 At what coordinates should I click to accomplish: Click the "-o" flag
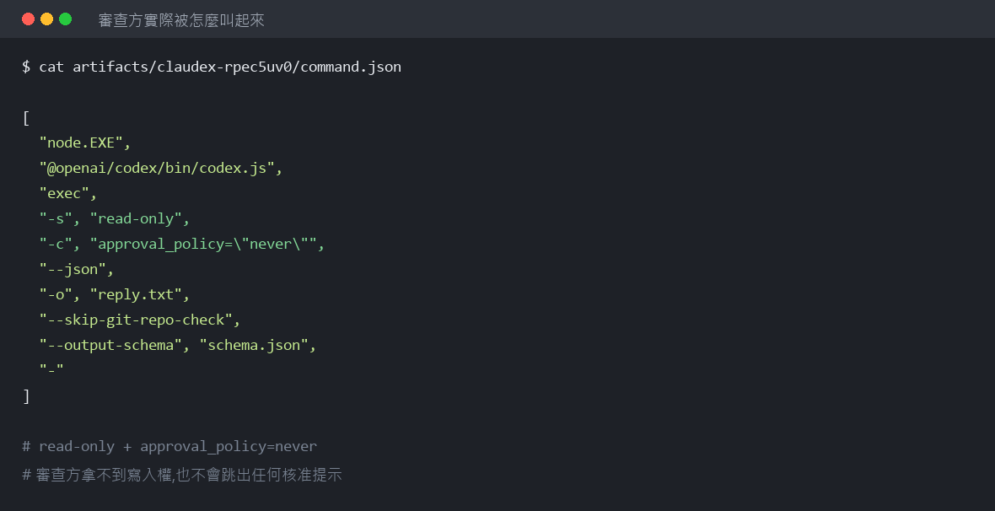point(56,295)
